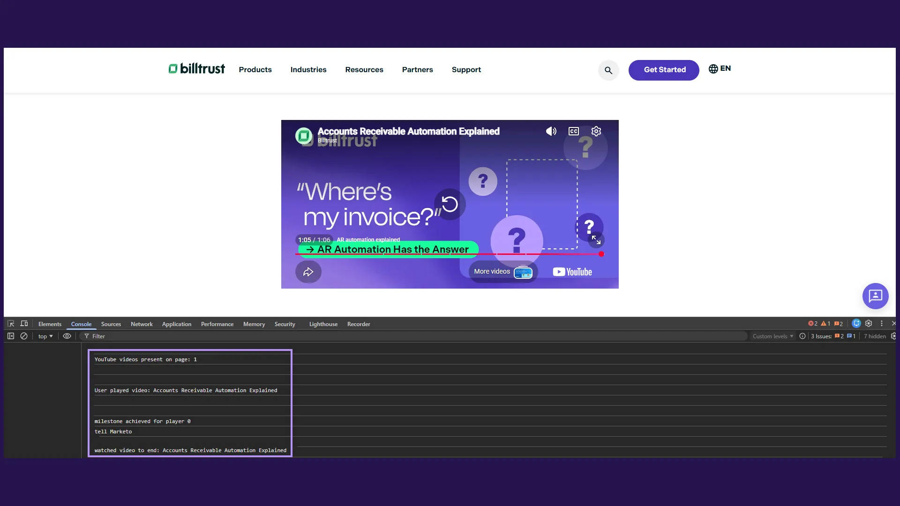Enter fullscreen using expand arrows icon
The height and width of the screenshot is (506, 900).
(x=596, y=240)
